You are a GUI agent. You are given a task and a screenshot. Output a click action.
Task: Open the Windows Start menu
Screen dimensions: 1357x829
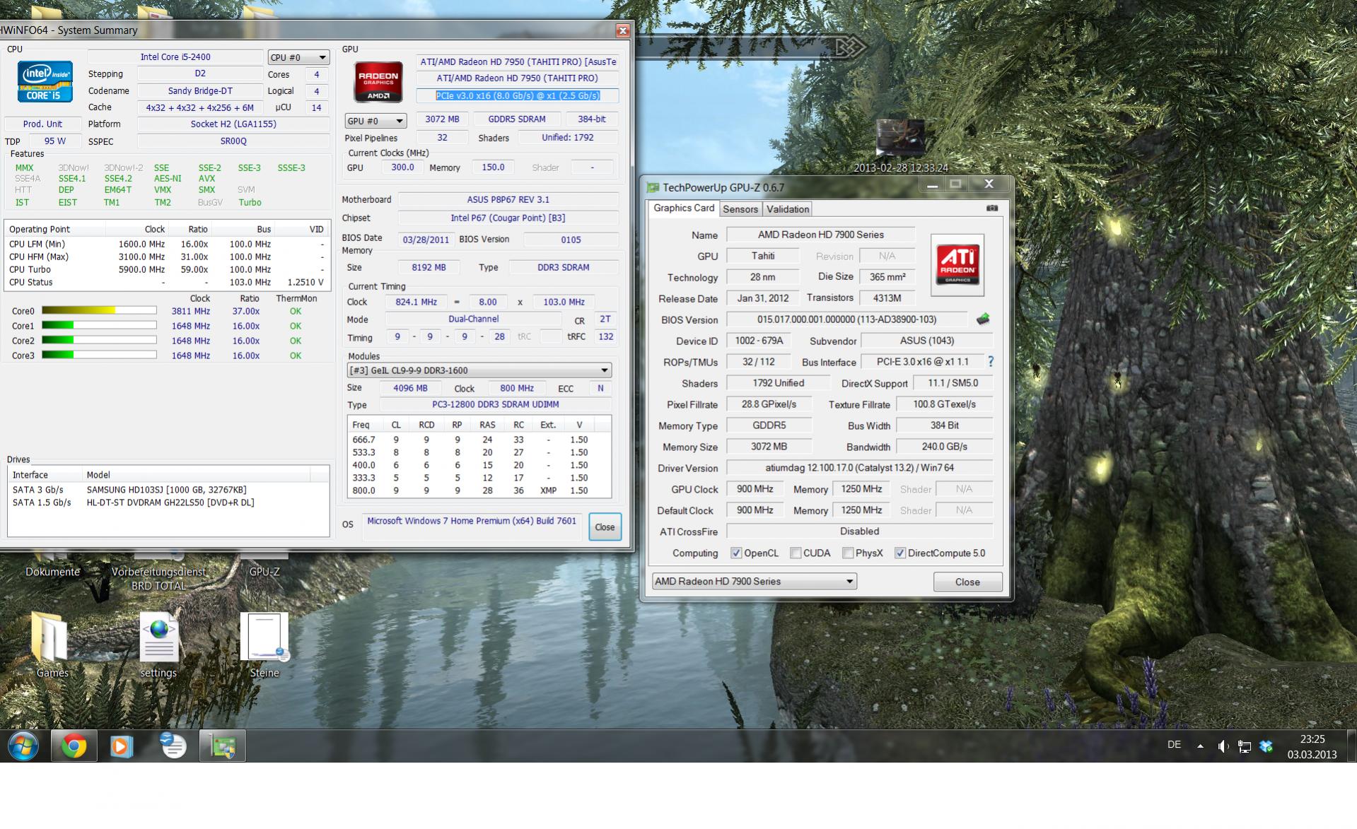(x=23, y=746)
